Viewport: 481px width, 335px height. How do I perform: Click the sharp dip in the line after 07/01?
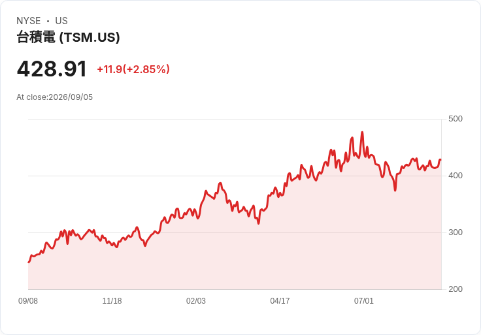click(395, 190)
